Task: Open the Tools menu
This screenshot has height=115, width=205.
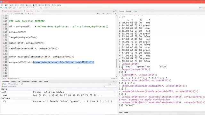Action: (54, 5)
